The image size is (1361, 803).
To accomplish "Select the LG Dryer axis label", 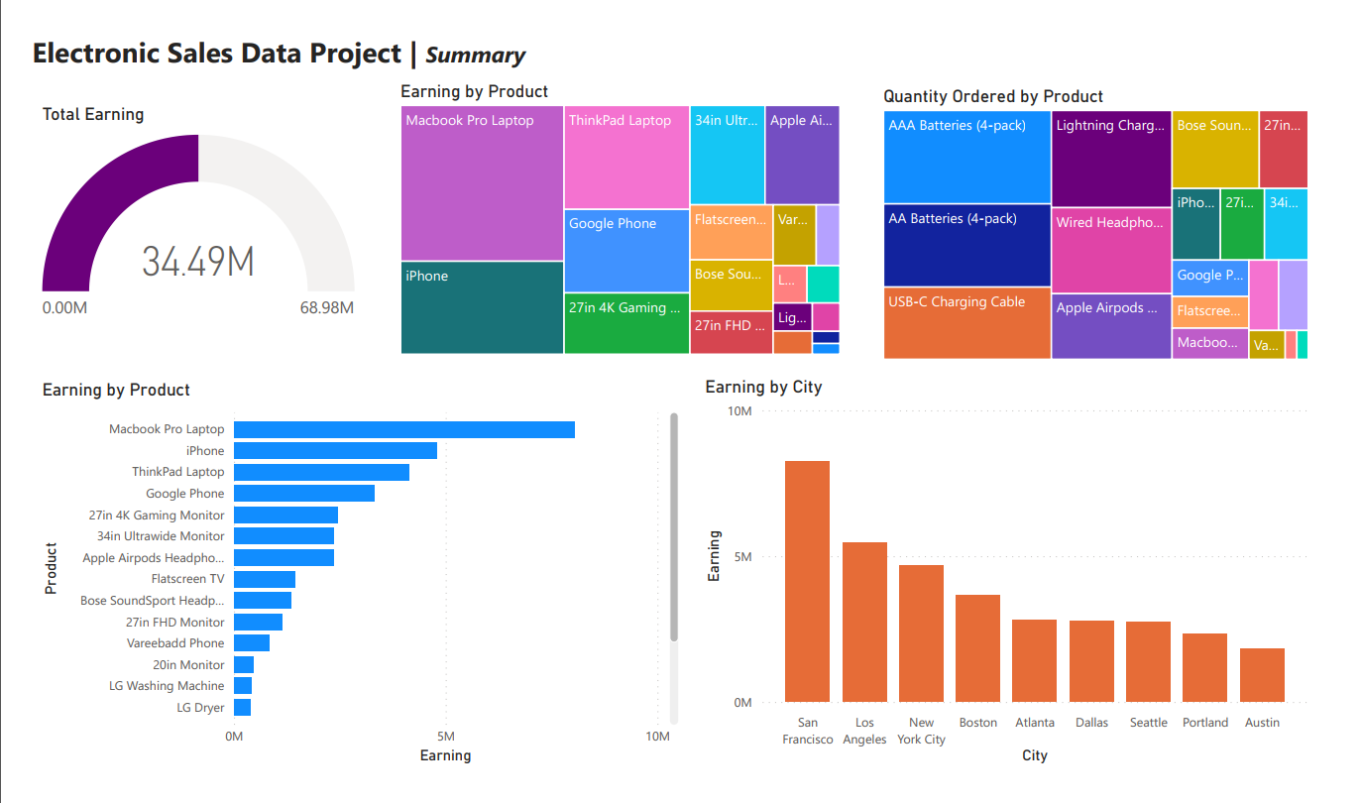I will click(200, 708).
